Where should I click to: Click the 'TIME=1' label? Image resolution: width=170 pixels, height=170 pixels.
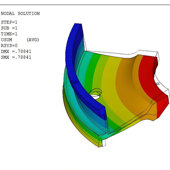coord(9,34)
